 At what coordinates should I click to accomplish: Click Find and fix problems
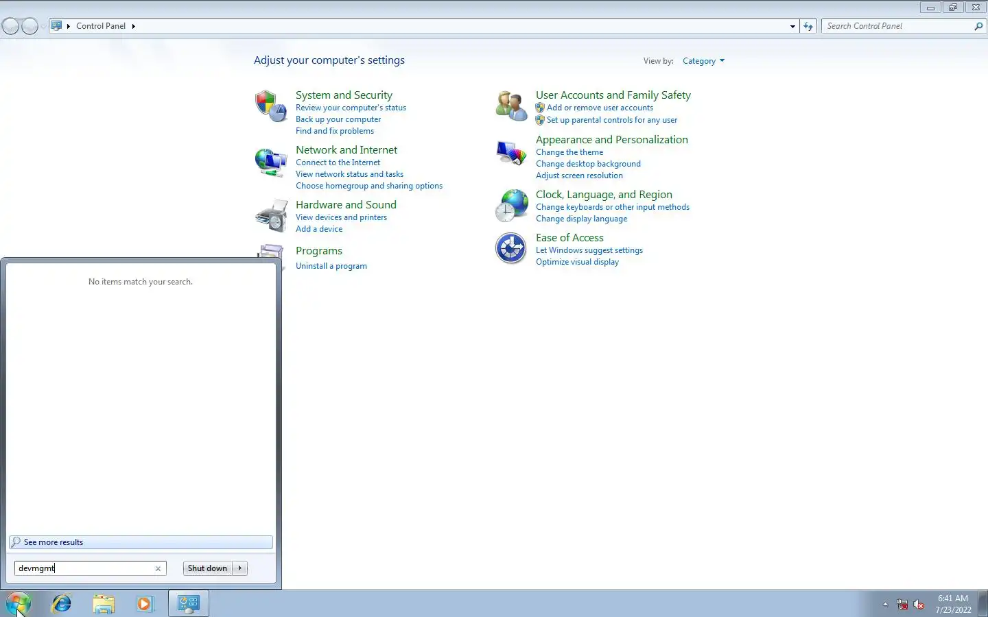[x=335, y=131]
